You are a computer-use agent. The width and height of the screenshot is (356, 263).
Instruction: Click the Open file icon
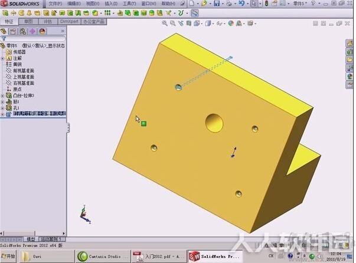(204, 4)
